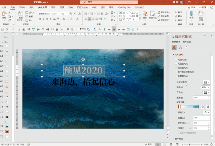Click Undo in quick access toolbar
215x146 pixels.
pyautogui.click(x=7, y=29)
